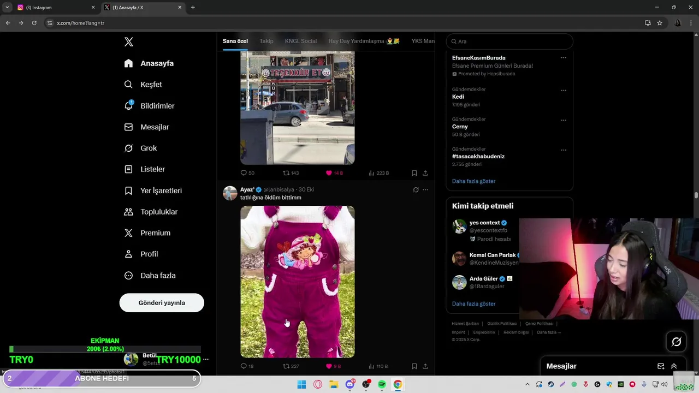Viewport: 699px width, 393px height.
Task: Open File Explorer from taskbar
Action: pos(334,384)
